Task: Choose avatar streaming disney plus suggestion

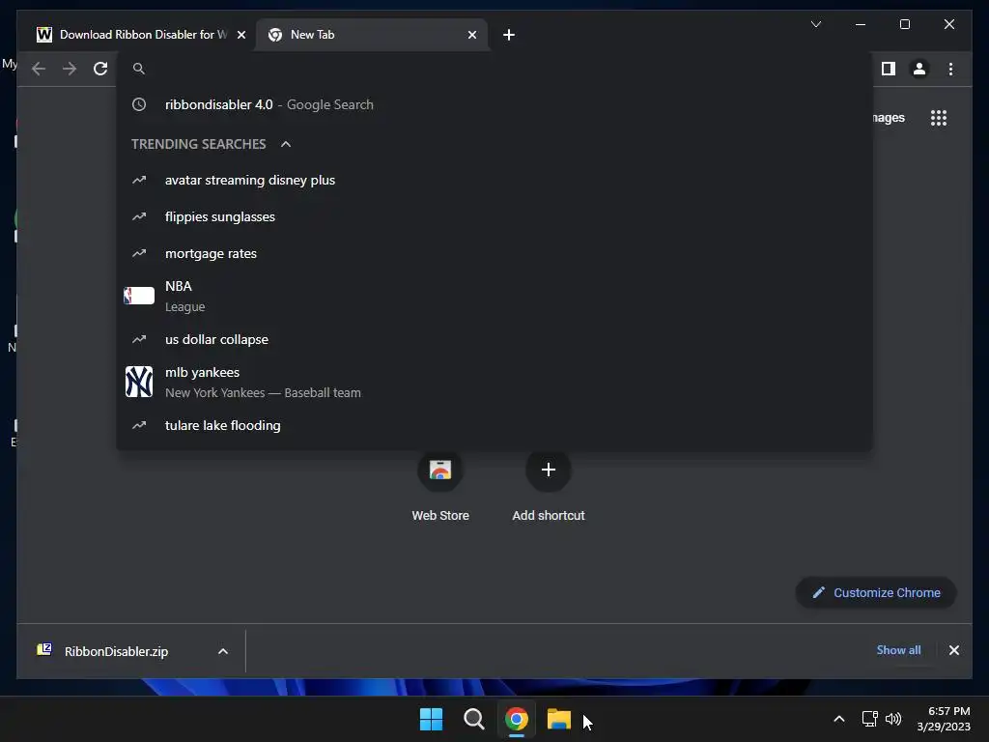Action: [x=494, y=181]
